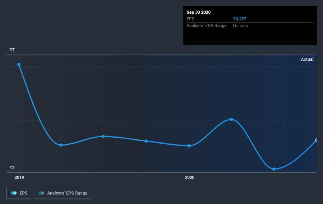Select the third EPS point on the small rise
The width and height of the screenshot is (323, 204).
[x=103, y=137]
